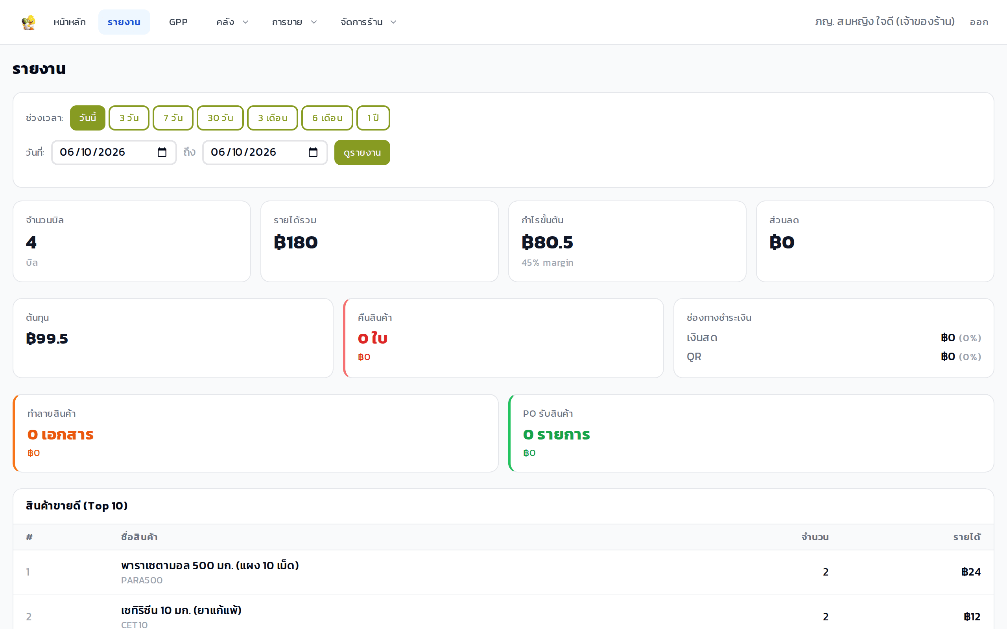Open the start date calendar picker icon
Viewport: 1007px width, 629px height.
point(162,152)
